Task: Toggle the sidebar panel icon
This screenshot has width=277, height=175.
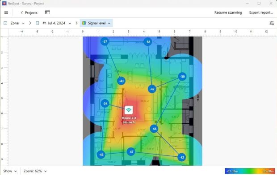Action: [x=47, y=12]
